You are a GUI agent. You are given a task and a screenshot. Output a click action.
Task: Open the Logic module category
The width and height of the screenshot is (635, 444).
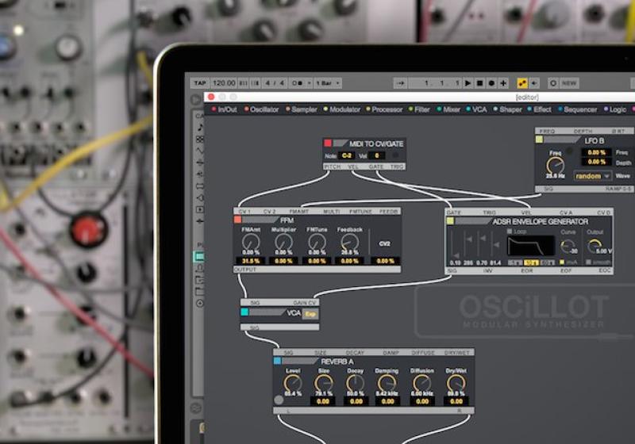[x=615, y=109]
